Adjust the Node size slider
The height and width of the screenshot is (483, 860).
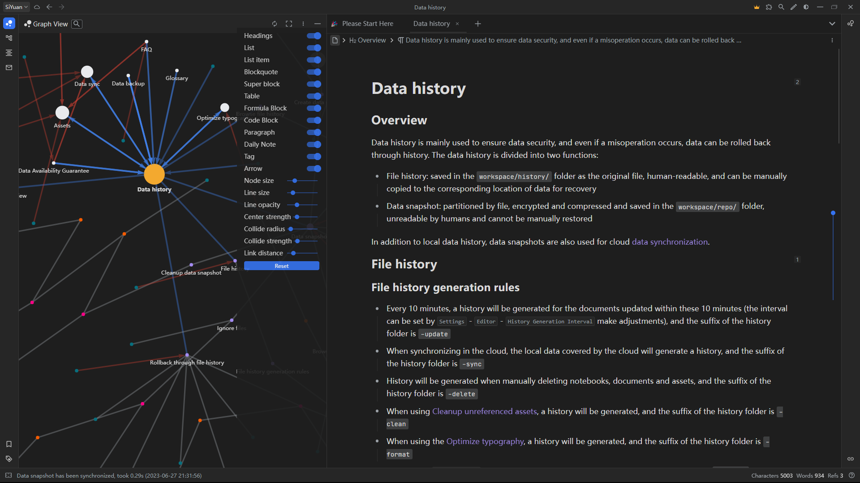(x=295, y=181)
